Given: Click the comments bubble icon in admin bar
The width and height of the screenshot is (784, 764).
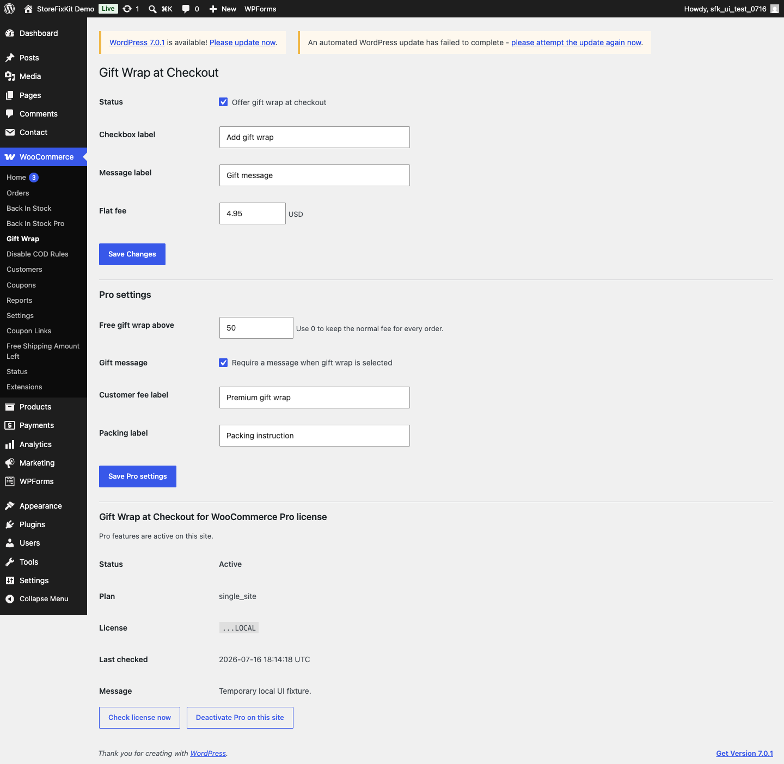Looking at the screenshot, I should [186, 9].
